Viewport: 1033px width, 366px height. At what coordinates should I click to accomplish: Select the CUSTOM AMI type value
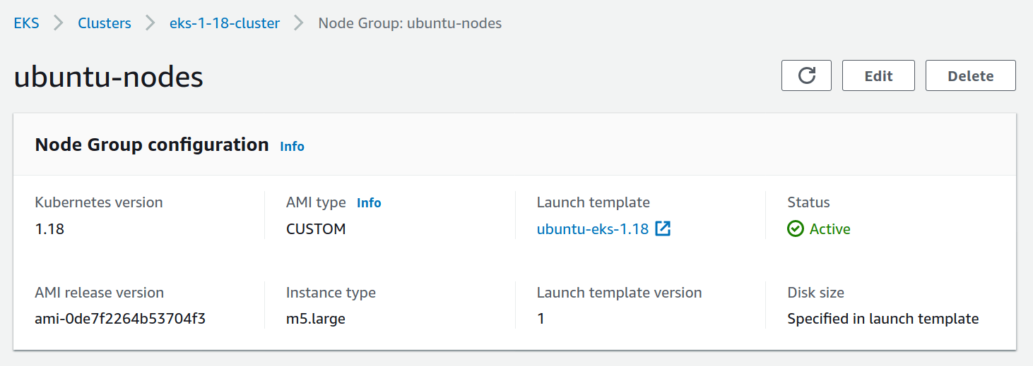click(316, 228)
